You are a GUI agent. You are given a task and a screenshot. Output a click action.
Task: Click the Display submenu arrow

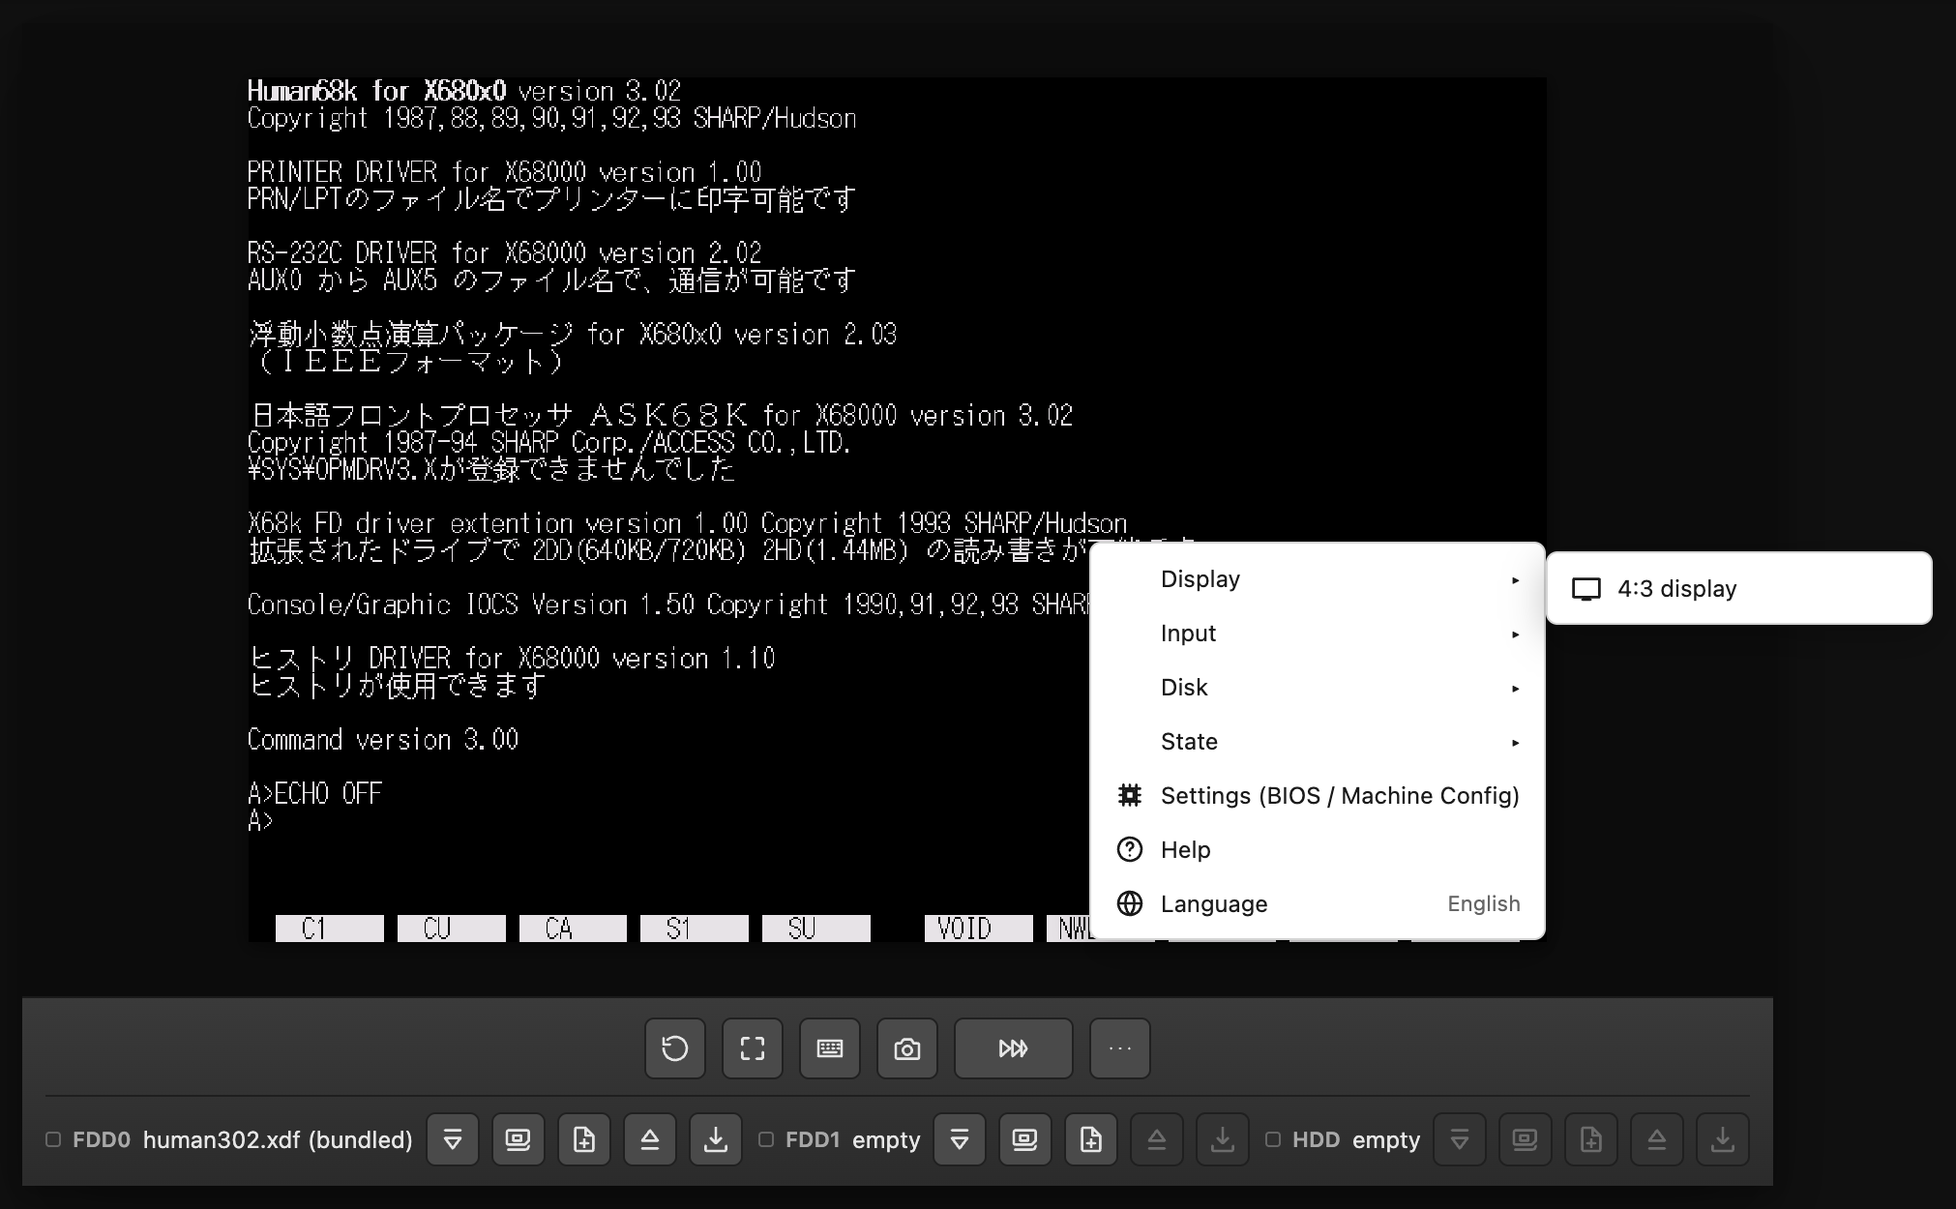point(1515,580)
